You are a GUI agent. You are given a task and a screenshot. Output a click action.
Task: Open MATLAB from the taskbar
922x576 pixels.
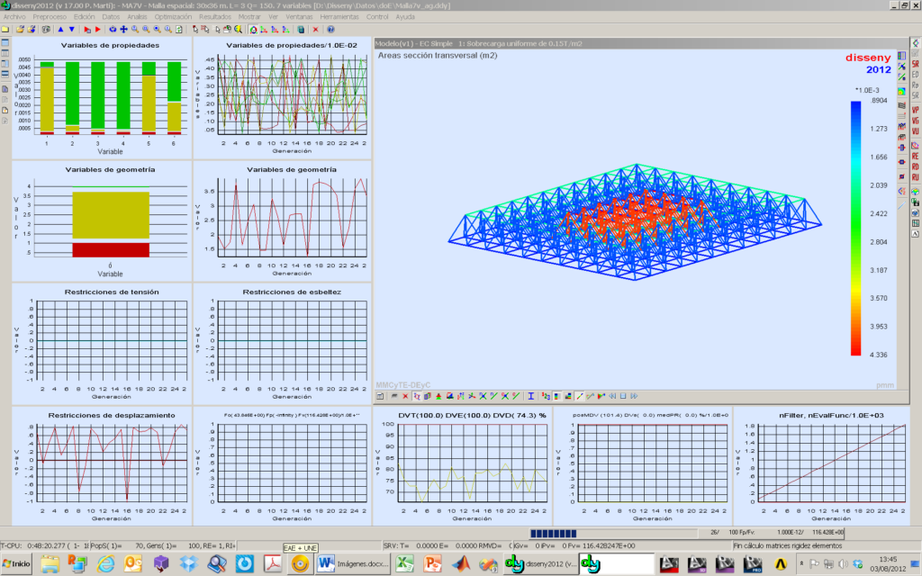tap(462, 564)
